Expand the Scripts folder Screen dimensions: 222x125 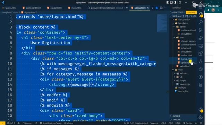coord(183,80)
